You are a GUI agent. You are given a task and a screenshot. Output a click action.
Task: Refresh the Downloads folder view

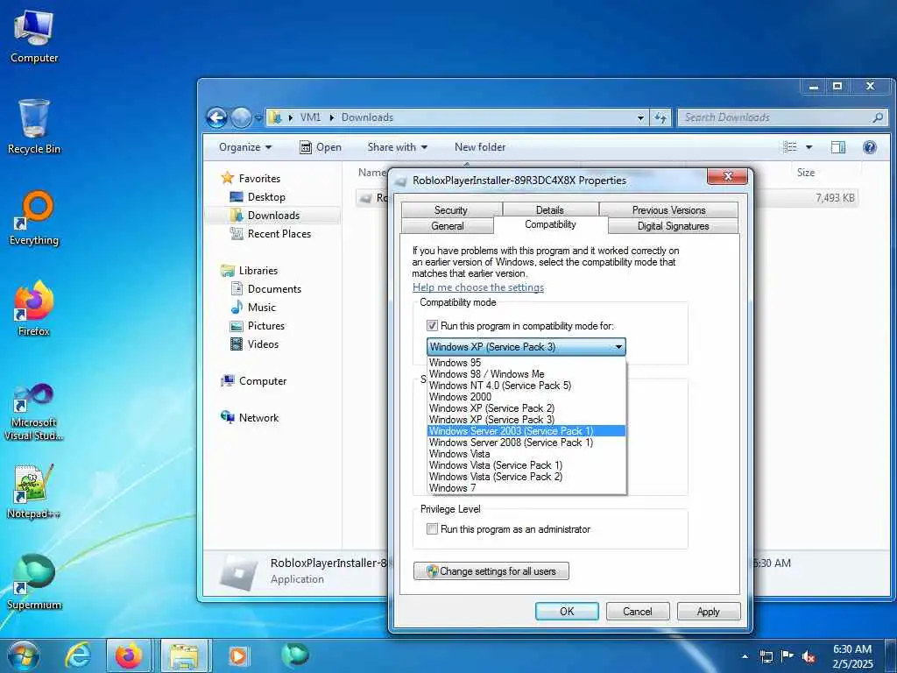[660, 117]
